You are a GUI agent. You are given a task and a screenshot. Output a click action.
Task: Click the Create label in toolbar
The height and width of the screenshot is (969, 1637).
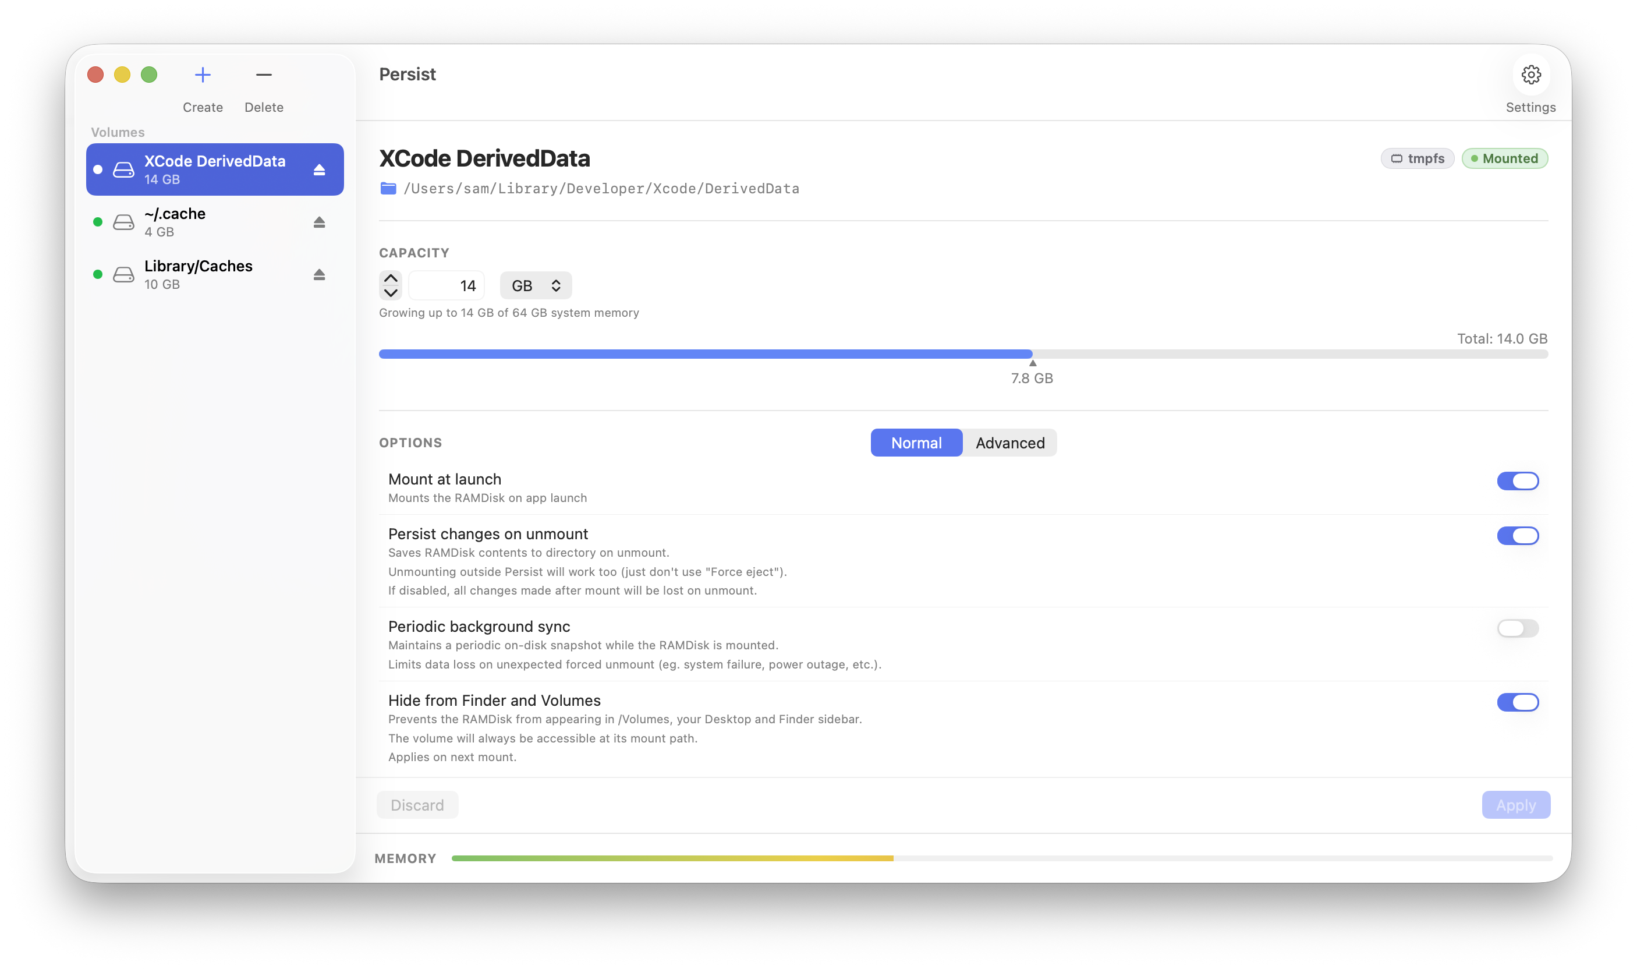point(203,107)
